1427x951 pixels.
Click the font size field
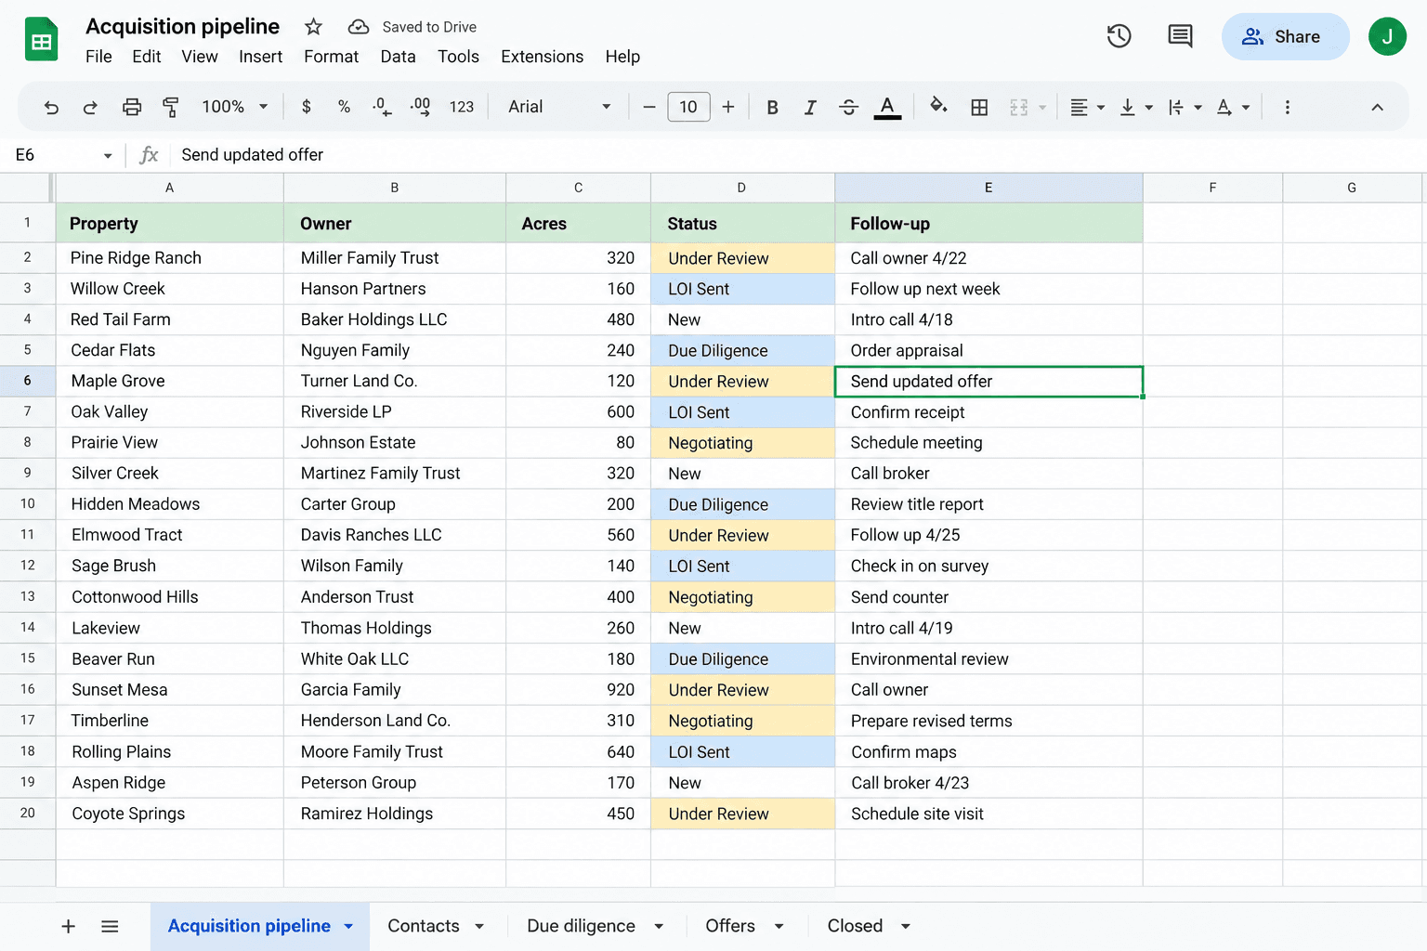(688, 107)
